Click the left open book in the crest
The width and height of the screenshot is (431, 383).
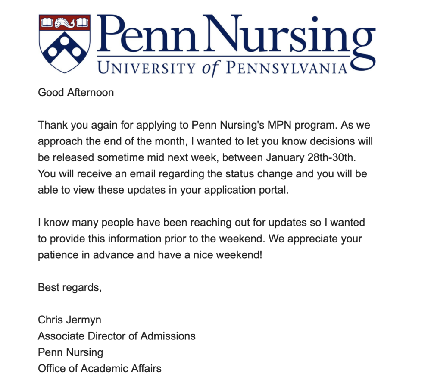pos(47,21)
